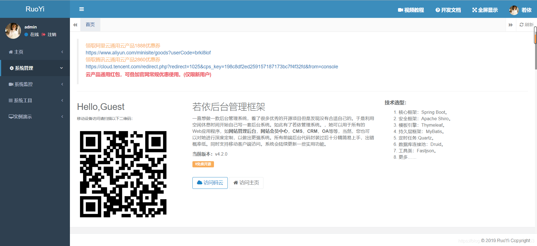Open 主页 home menu in sidebar

coord(35,52)
